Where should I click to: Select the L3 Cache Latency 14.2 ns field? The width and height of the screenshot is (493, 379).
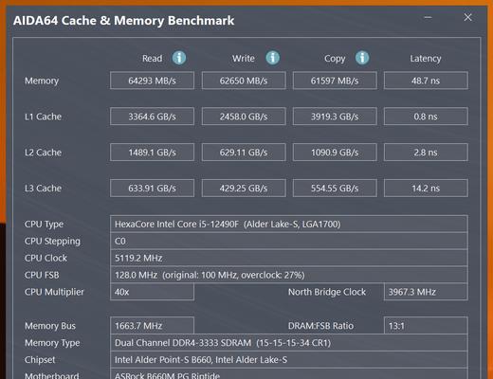coord(426,189)
